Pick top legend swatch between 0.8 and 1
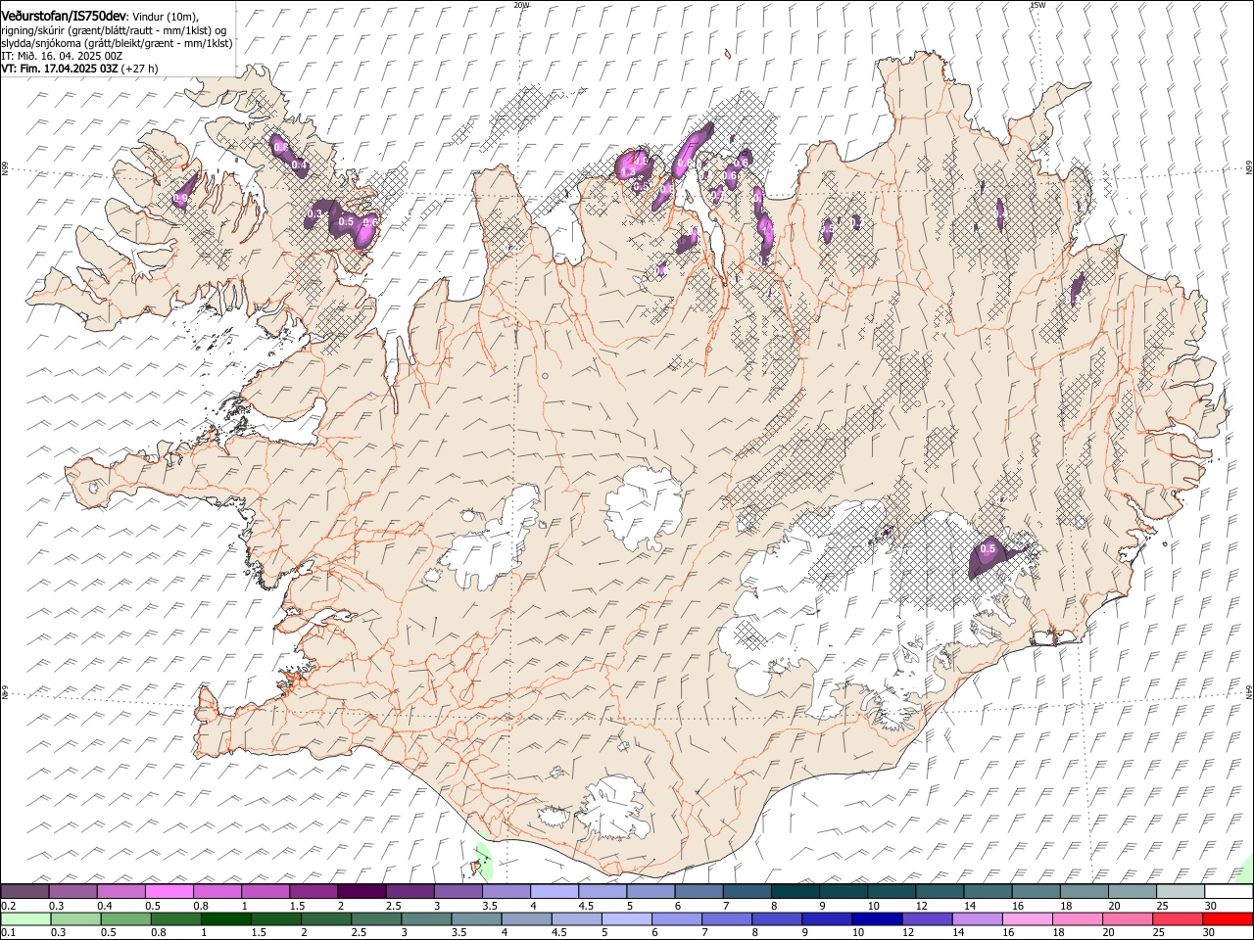The image size is (1254, 940). [x=217, y=891]
